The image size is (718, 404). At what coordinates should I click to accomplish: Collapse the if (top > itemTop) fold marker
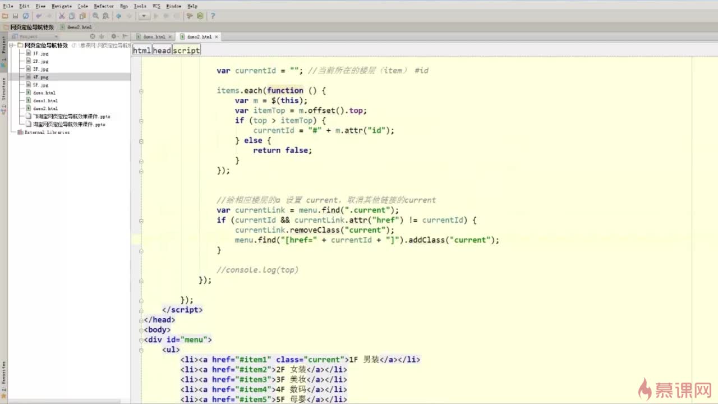141,121
